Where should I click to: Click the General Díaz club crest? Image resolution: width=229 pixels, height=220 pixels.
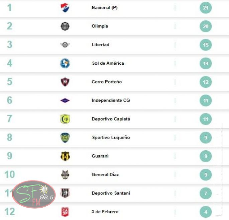pyautogui.click(x=65, y=174)
